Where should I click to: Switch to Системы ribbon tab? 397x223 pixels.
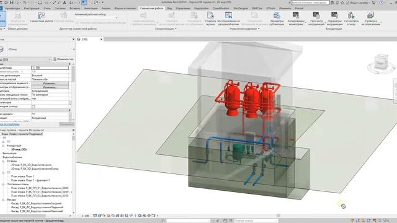pyautogui.click(x=60, y=8)
